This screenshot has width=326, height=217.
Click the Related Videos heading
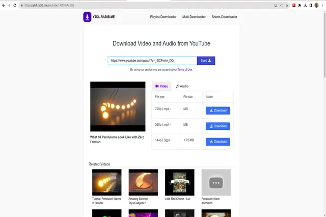click(99, 164)
